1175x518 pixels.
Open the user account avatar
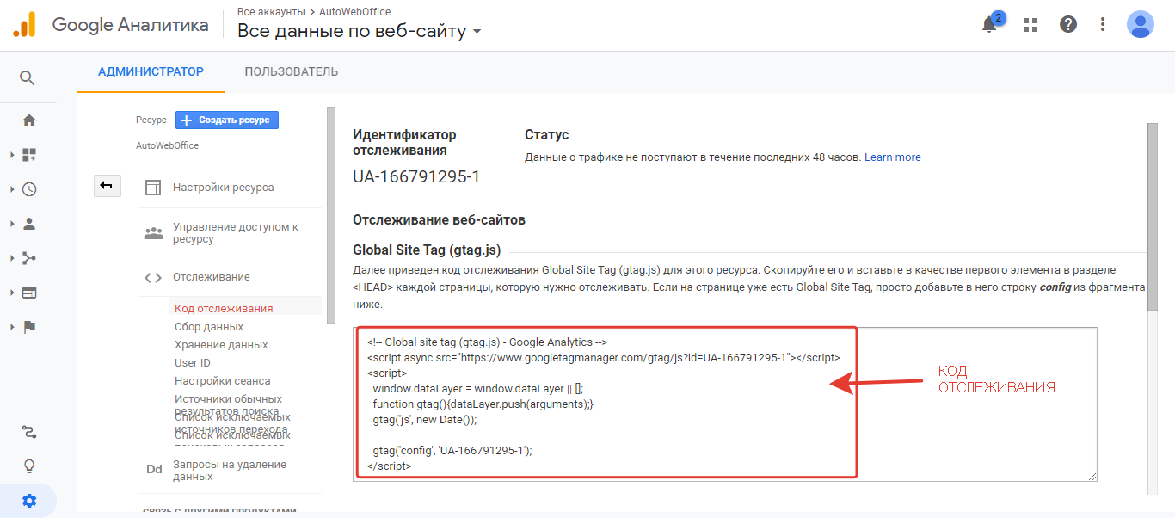pos(1140,24)
